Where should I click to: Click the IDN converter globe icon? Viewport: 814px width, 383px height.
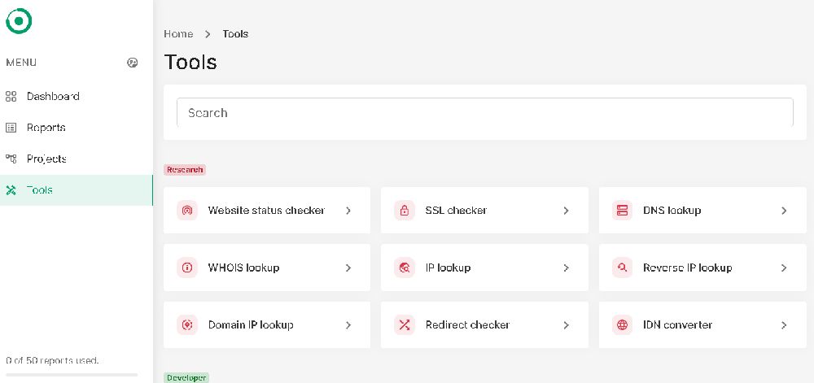623,324
